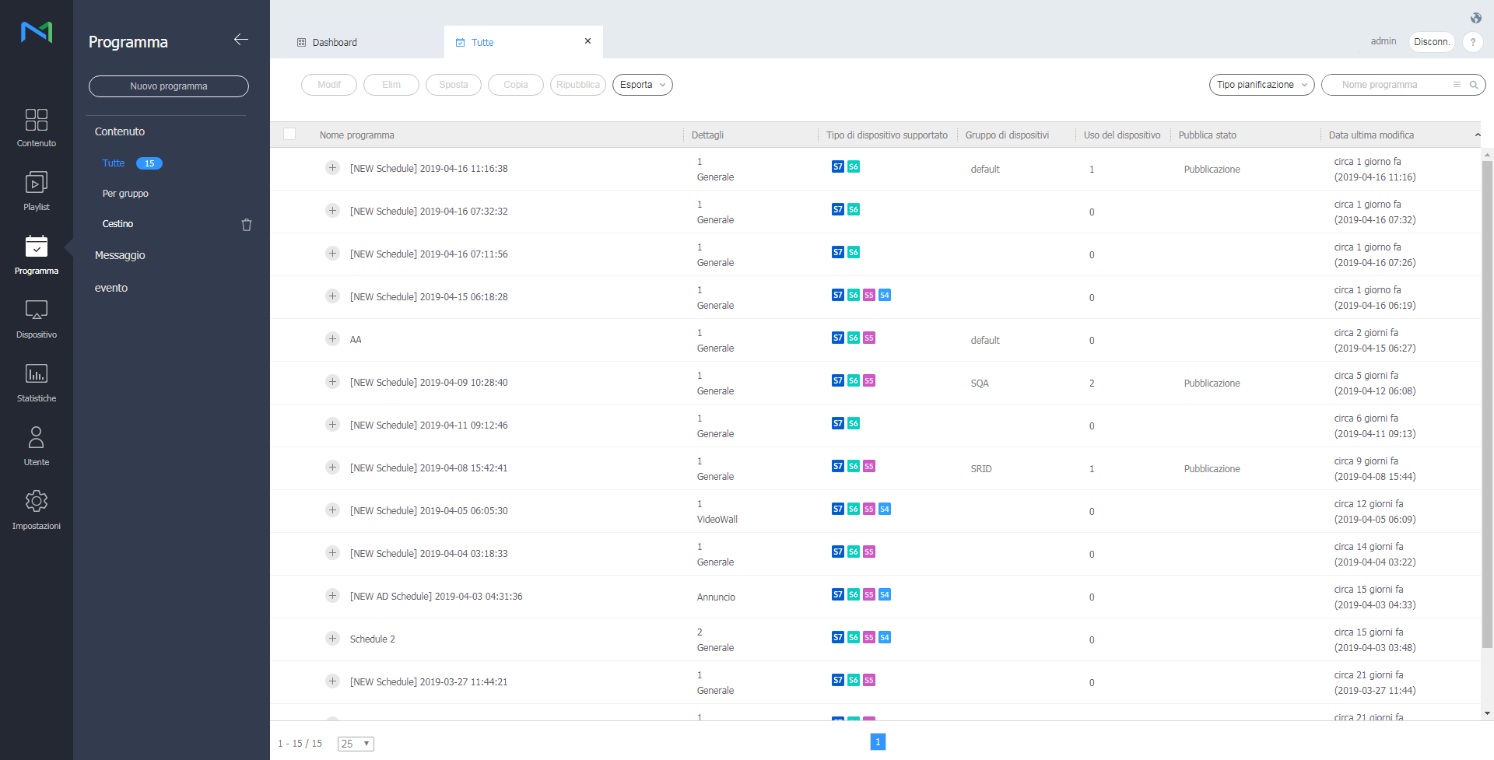Open the Tipo pianificazione dropdown
This screenshot has width=1494, height=760.
click(1261, 85)
